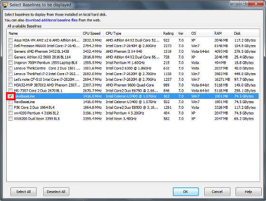This screenshot has height=201, width=266.
Task: Sort by the CPU Speed column header
Action: [x=93, y=33]
